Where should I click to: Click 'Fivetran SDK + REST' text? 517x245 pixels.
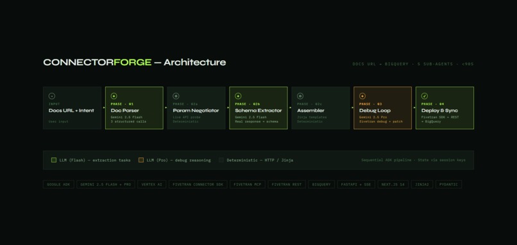click(x=440, y=117)
